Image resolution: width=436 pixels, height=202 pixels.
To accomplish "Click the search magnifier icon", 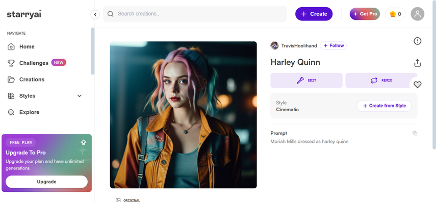I will 110,14.
